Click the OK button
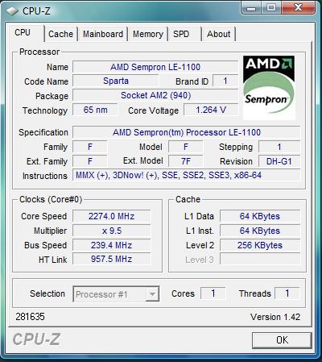This screenshot has height=362, width=322. coord(282,340)
